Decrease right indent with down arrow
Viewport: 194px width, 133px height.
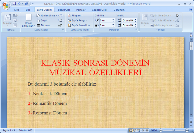click(x=113, y=26)
